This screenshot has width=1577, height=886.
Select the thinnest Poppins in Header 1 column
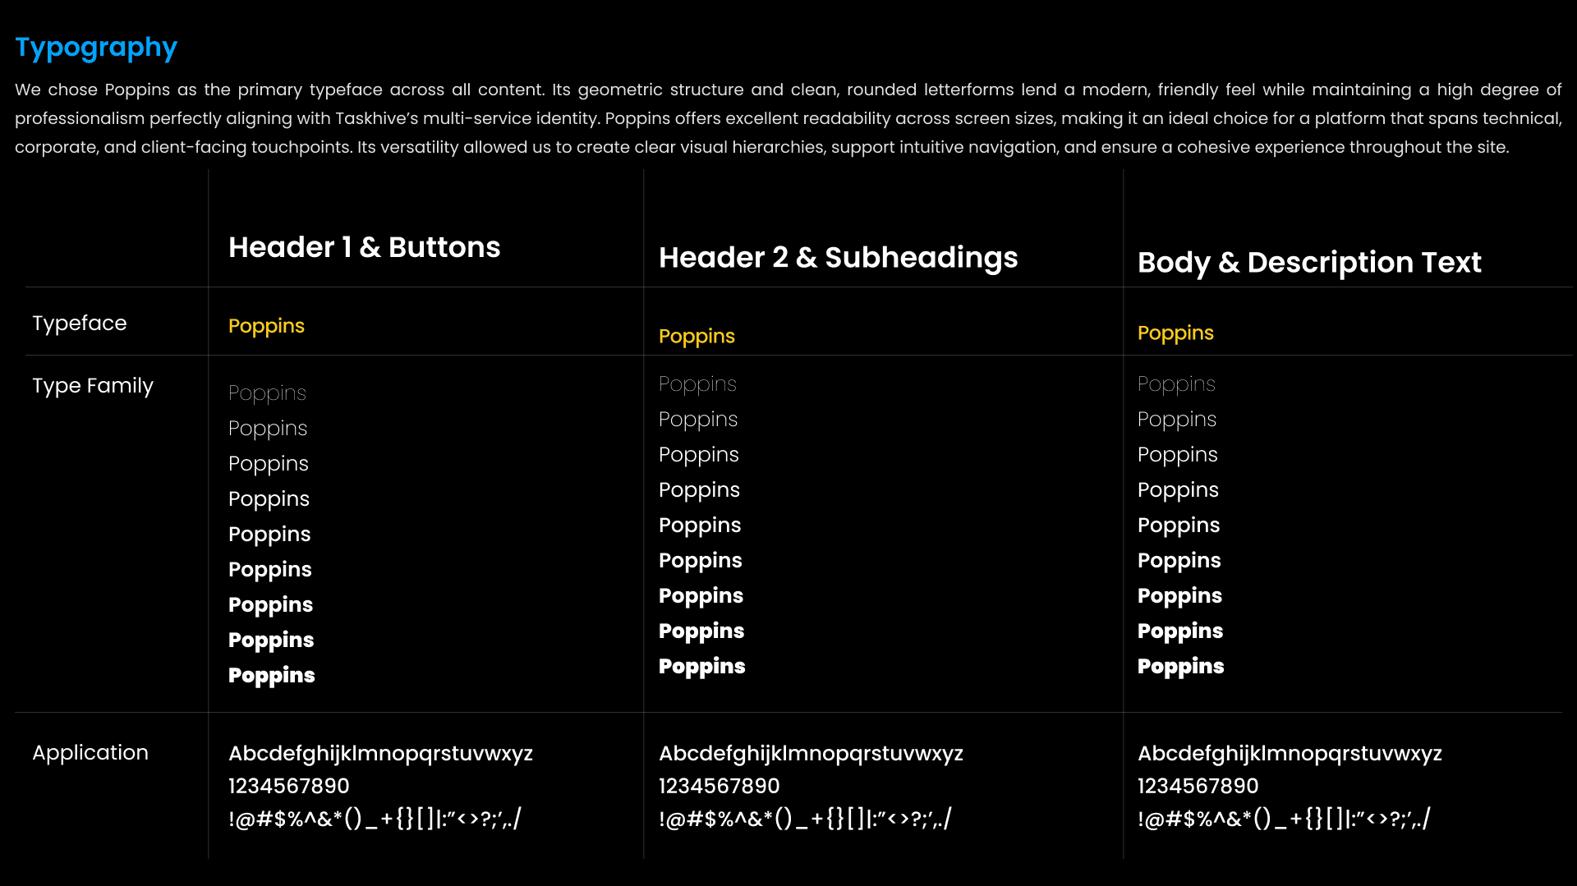point(267,393)
